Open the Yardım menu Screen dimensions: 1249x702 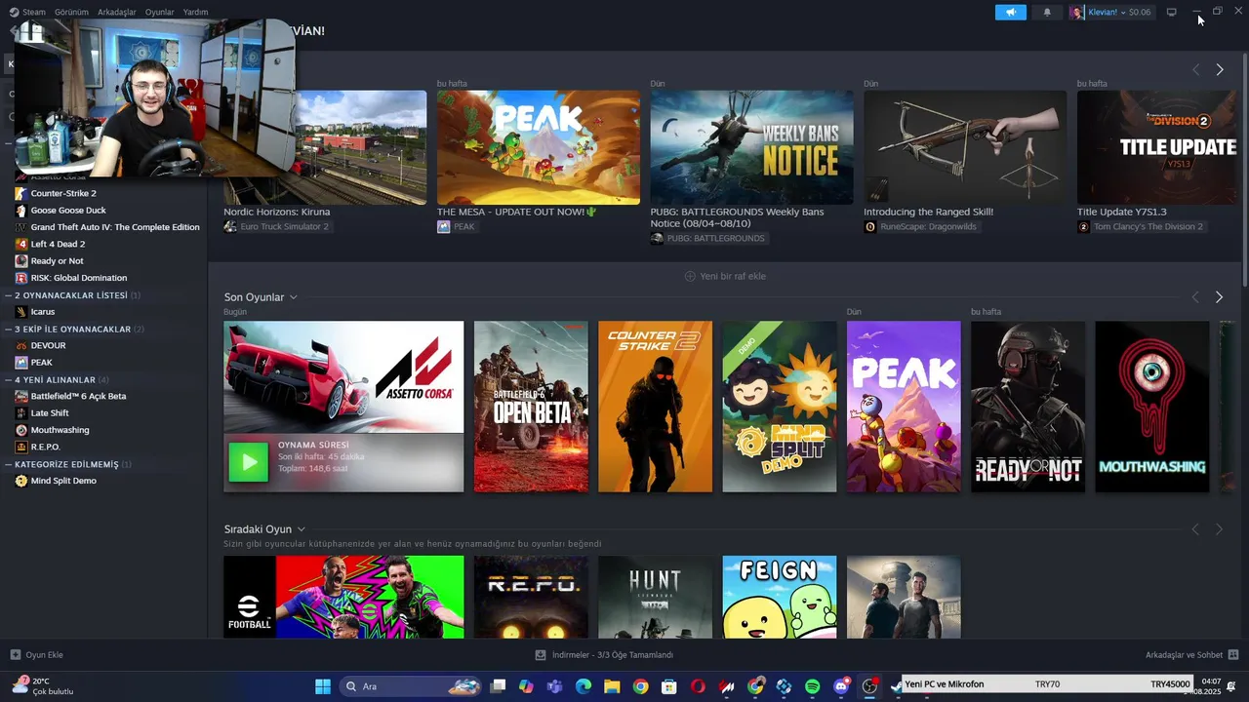195,12
